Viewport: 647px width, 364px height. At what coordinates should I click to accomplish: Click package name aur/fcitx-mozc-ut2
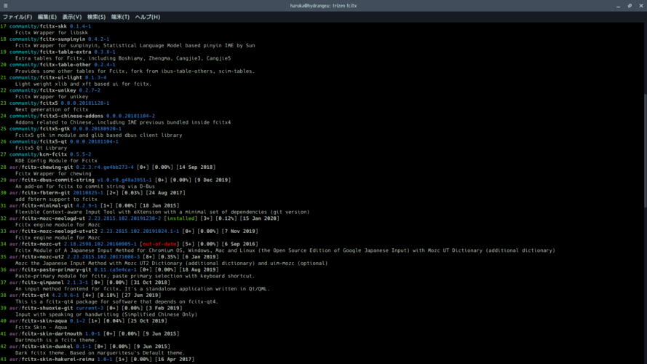pyautogui.click(x=36, y=257)
